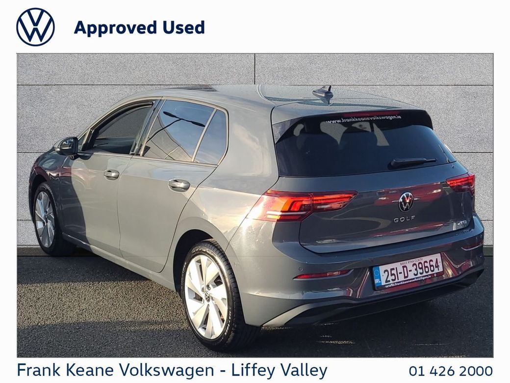510x383 pixels.
Task: Click the right rear tail light
Action: point(461,183)
